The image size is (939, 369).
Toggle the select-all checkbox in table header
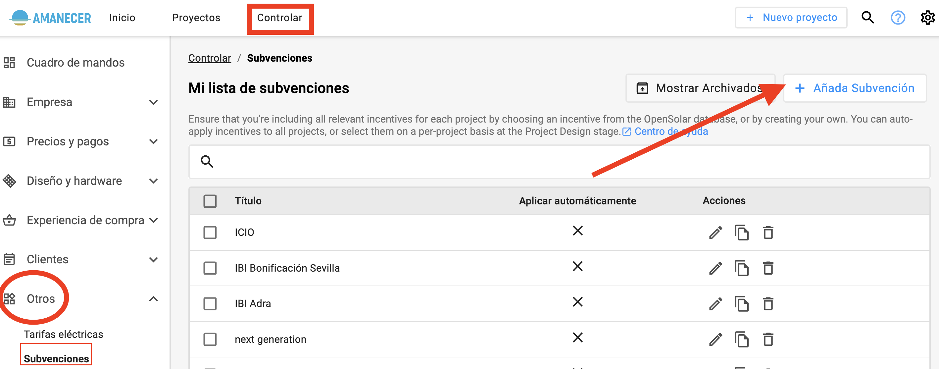click(x=210, y=201)
